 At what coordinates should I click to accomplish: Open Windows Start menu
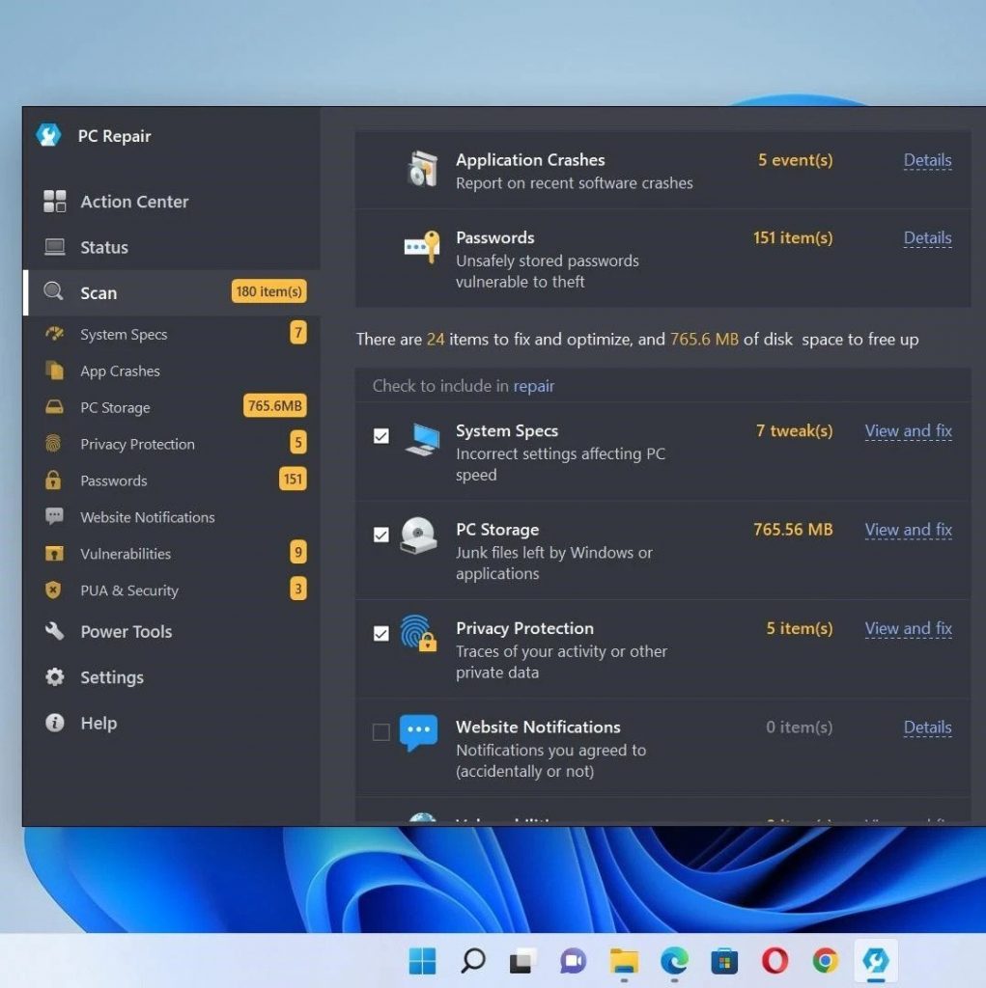click(422, 960)
